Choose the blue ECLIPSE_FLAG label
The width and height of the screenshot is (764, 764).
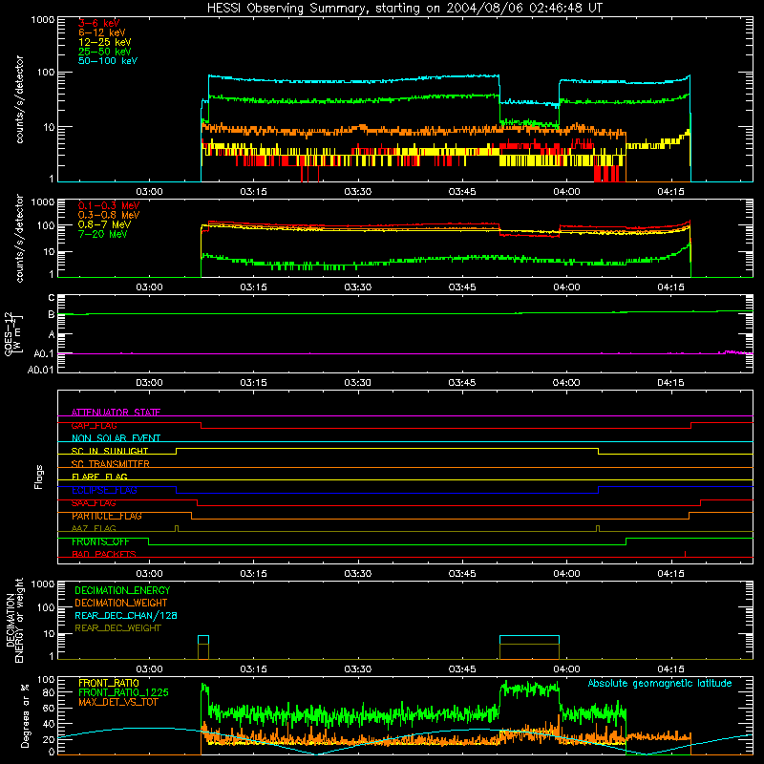pyautogui.click(x=104, y=490)
